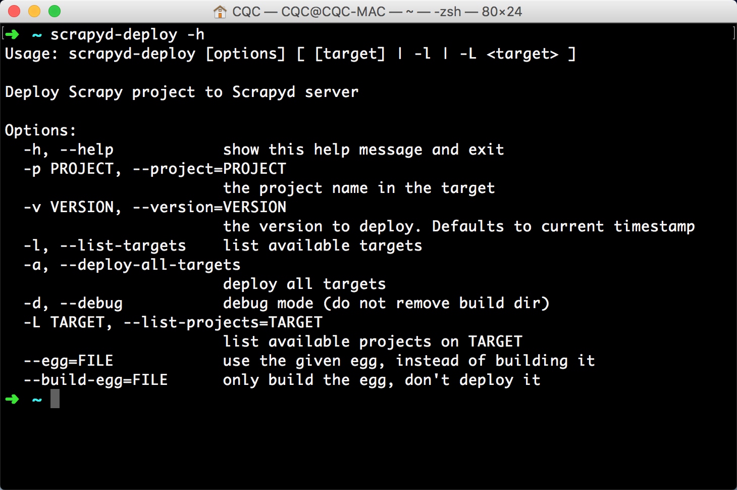Click the terminal cursor block at the prompt
737x490 pixels.
(55, 399)
